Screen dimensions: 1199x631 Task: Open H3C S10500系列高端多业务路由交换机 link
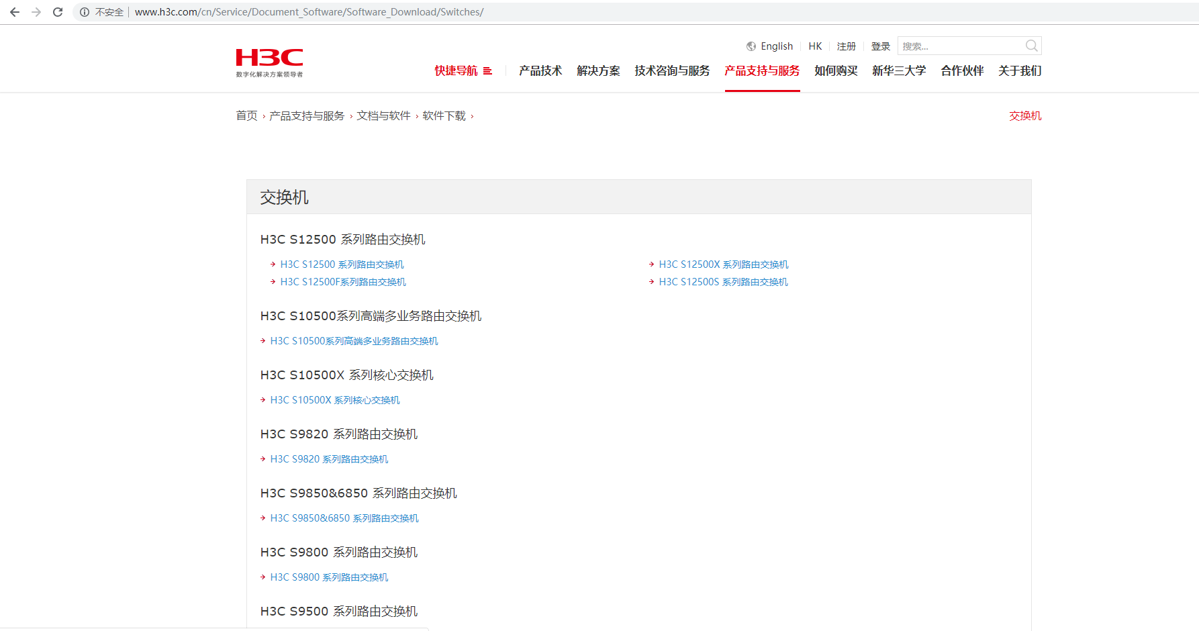(354, 341)
